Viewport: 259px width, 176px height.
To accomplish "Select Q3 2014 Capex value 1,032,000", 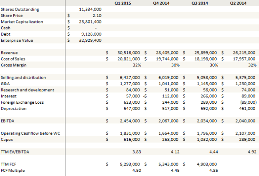I will click(208, 139).
